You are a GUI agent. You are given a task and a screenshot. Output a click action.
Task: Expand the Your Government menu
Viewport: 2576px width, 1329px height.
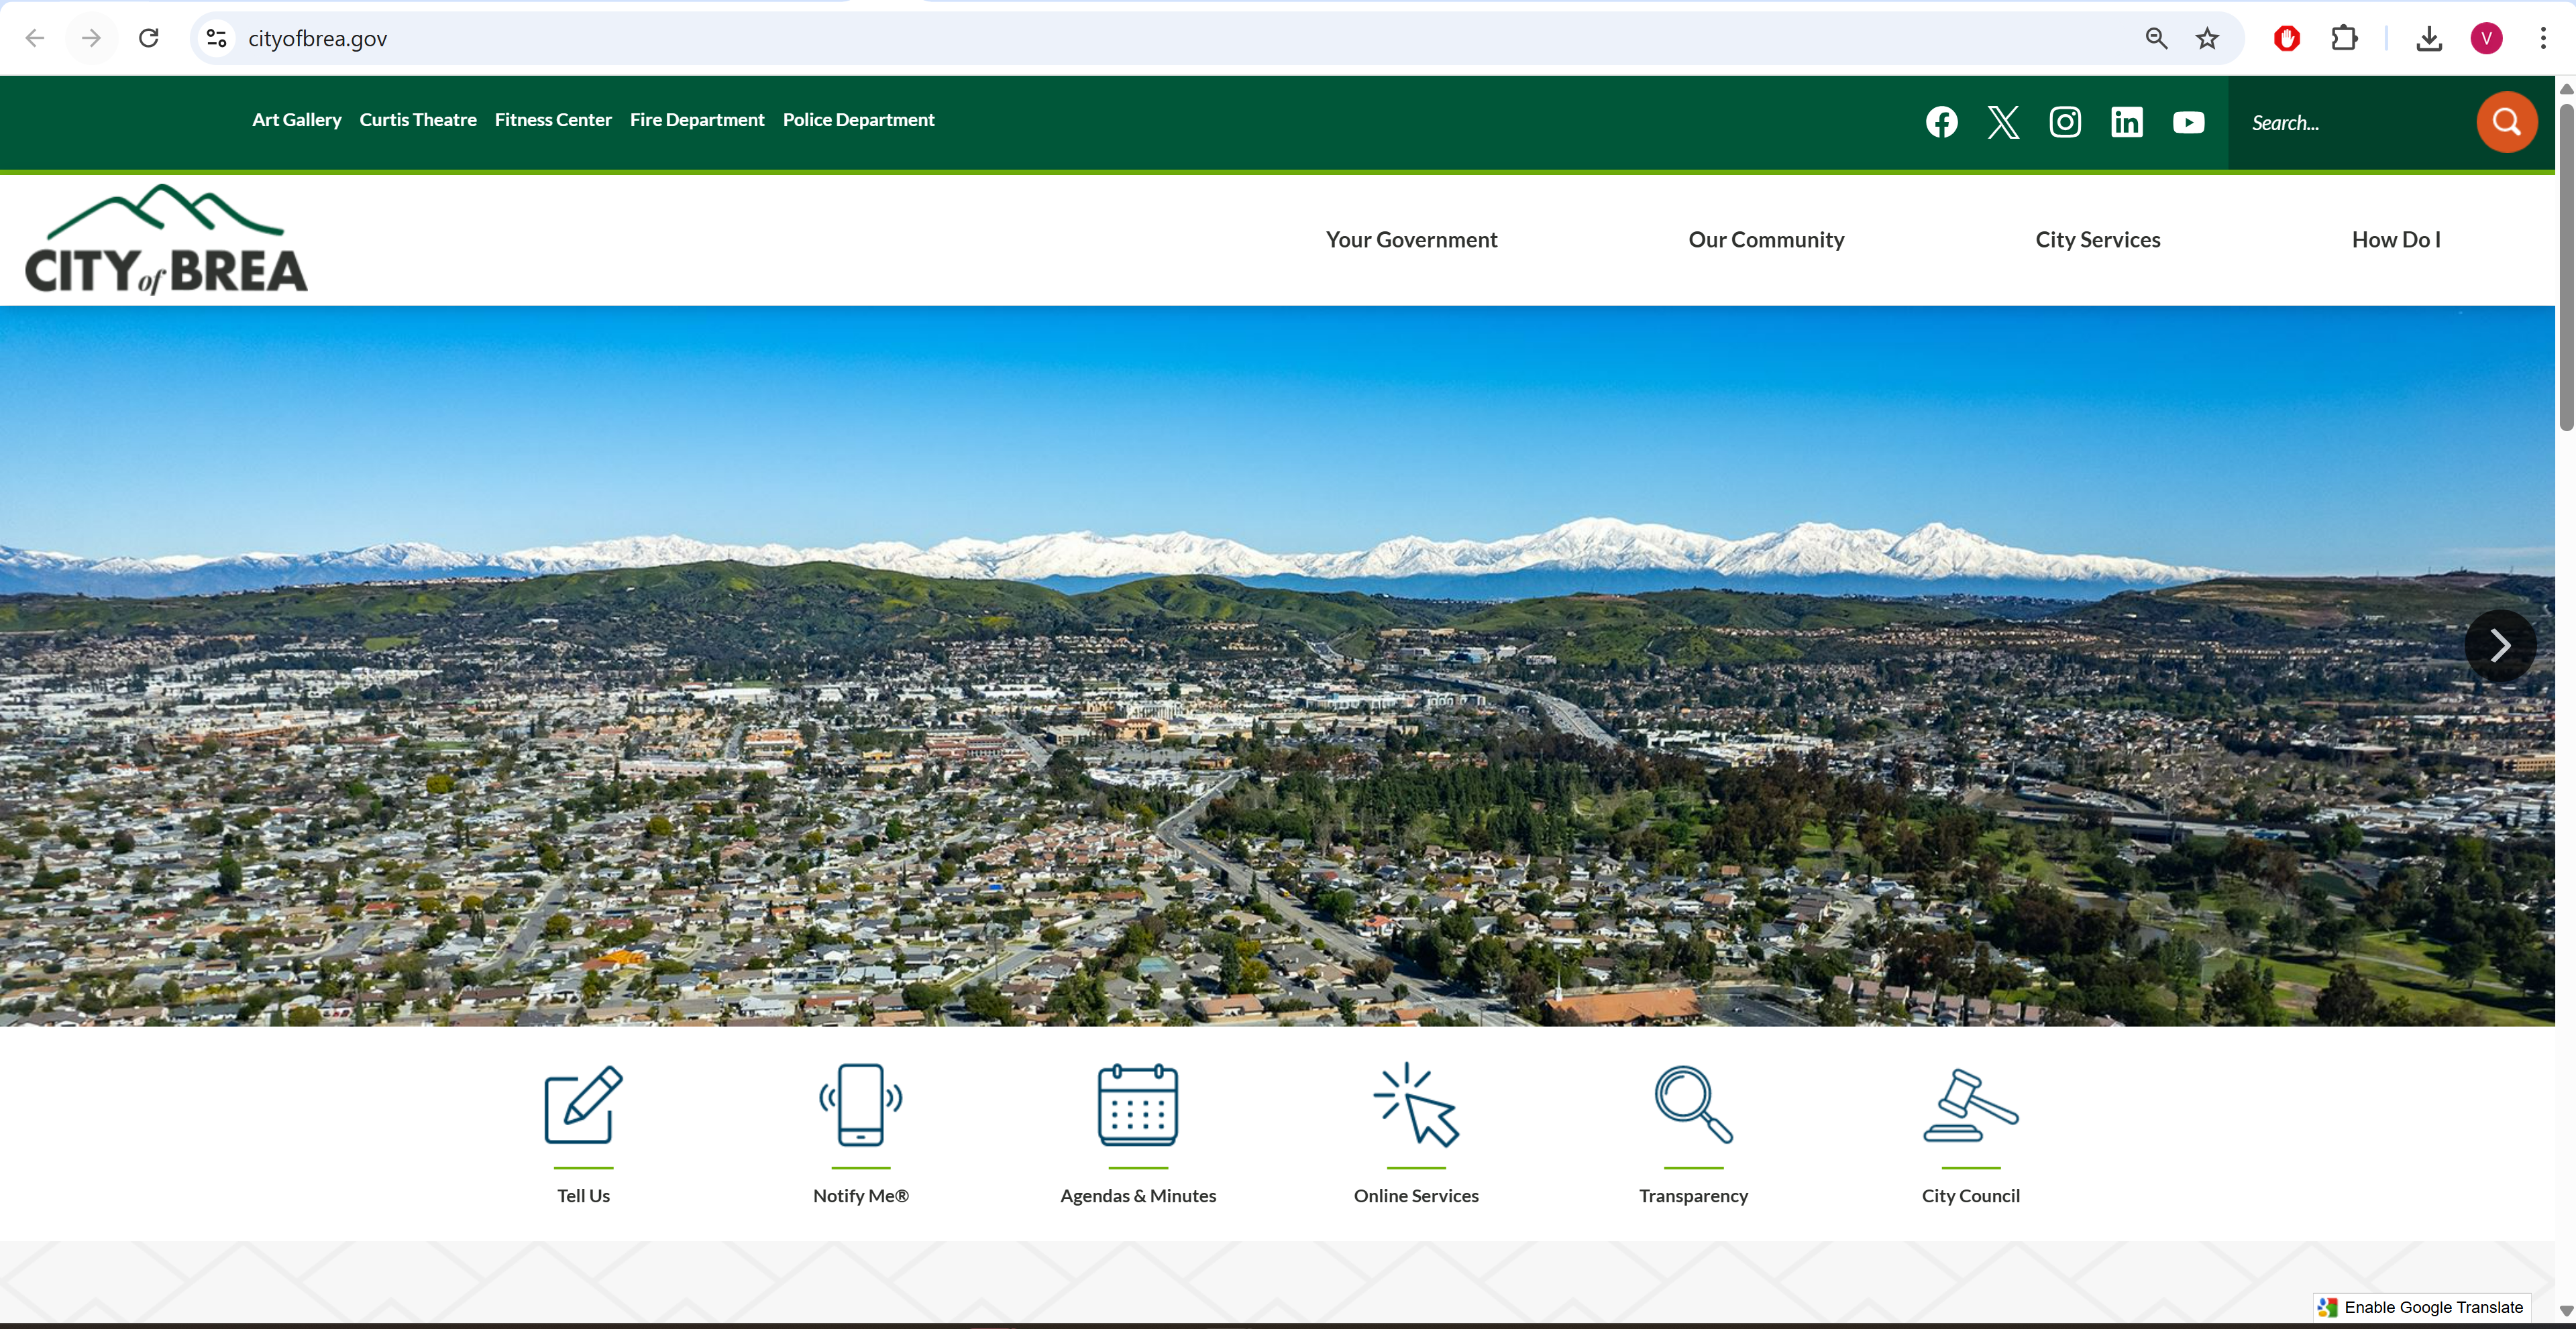coord(1411,240)
